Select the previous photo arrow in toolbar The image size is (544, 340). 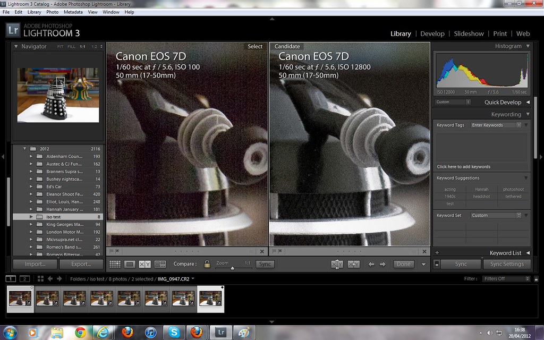click(x=371, y=264)
